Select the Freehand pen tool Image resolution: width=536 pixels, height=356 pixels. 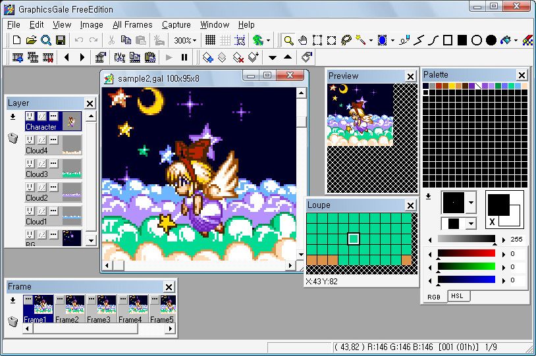click(x=404, y=40)
